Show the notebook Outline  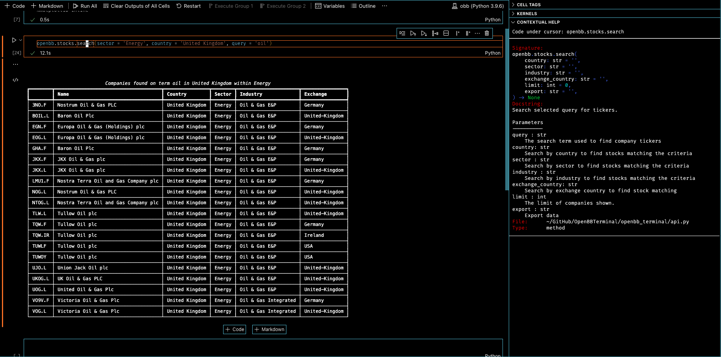coord(363,6)
